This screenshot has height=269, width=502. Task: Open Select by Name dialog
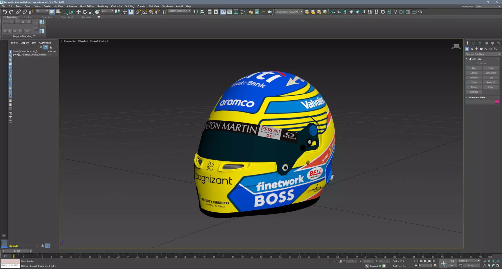click(x=58, y=12)
